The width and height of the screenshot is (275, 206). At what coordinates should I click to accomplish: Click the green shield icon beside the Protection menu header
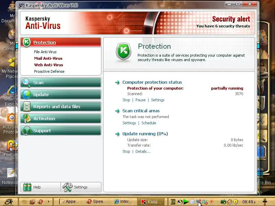[27, 42]
